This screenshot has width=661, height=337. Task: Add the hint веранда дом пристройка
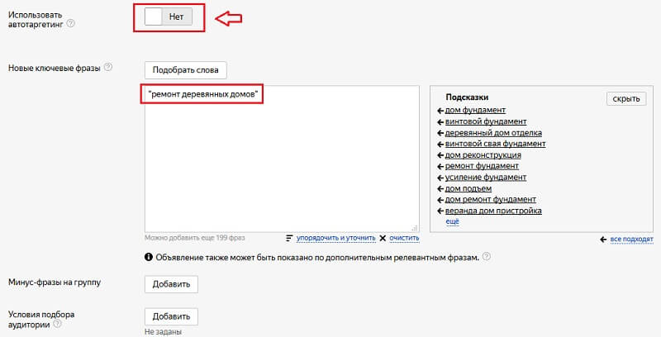[x=493, y=211]
